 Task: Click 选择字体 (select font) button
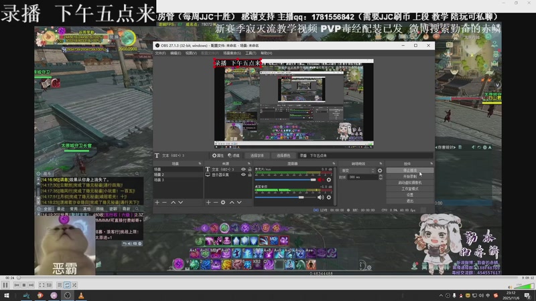click(x=257, y=156)
